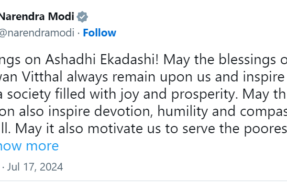Follow the Narendra Modi account
The height and width of the screenshot is (183, 287).
(x=99, y=33)
